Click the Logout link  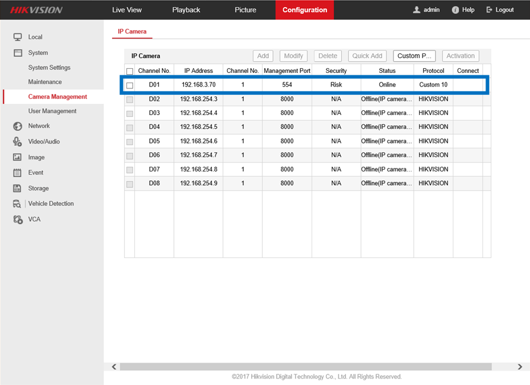(x=500, y=10)
